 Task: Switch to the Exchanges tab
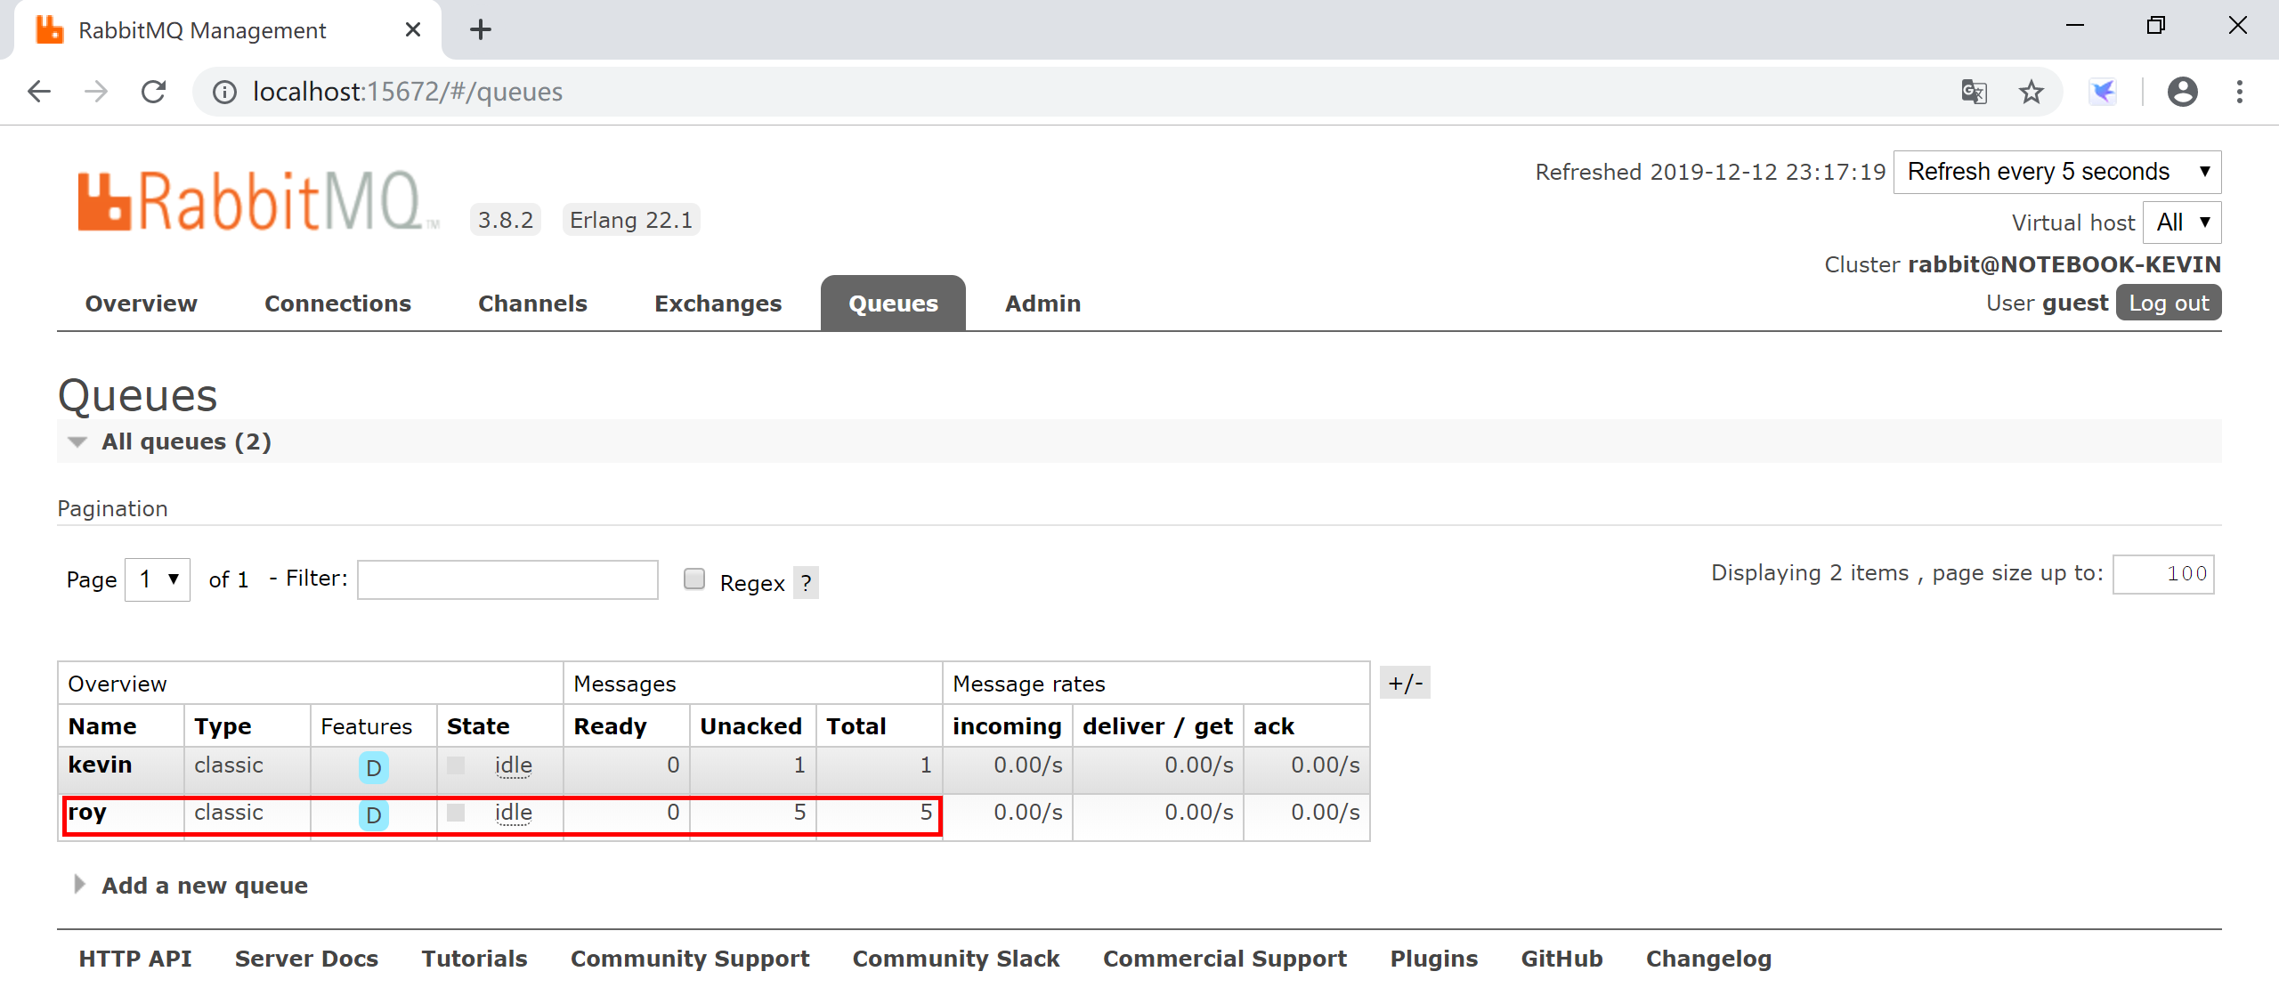pos(717,303)
